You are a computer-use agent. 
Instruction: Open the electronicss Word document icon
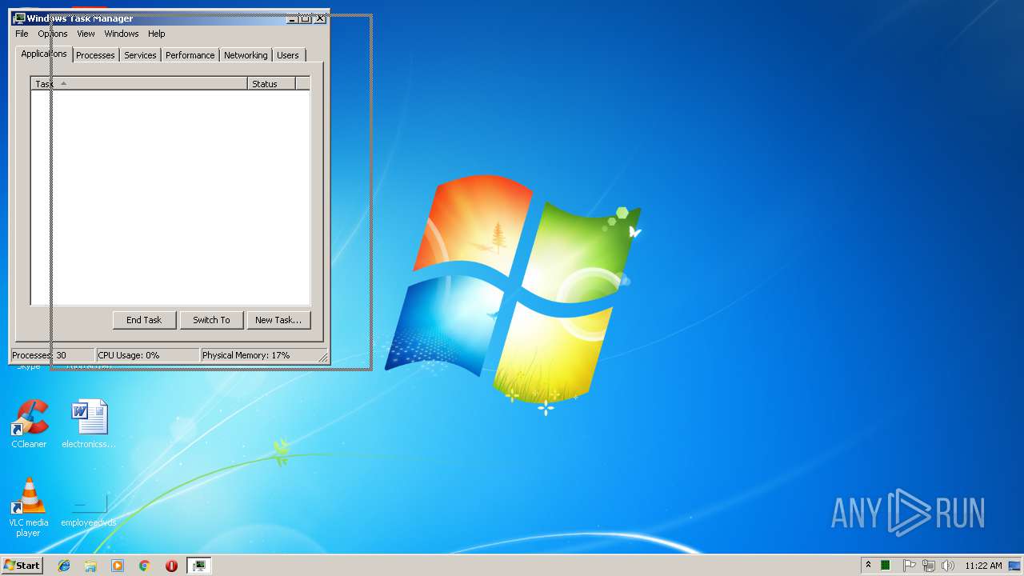click(x=89, y=423)
